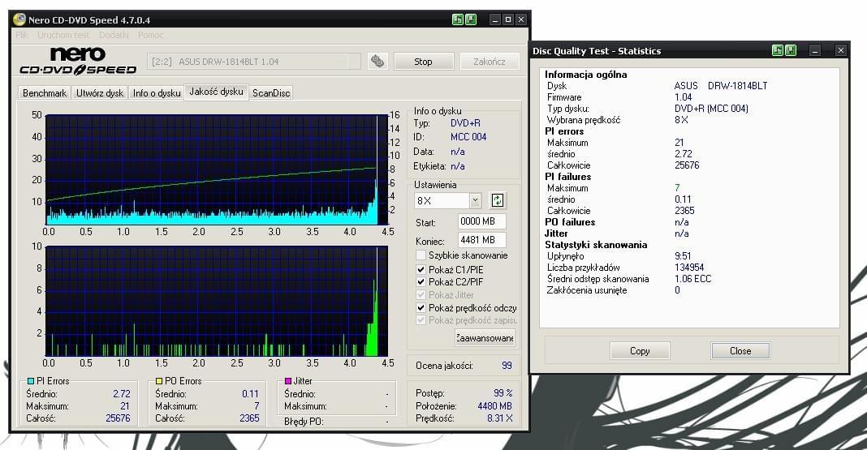Click the Postęp 99 % value
Screen dimensions: 867x450
pos(503,393)
